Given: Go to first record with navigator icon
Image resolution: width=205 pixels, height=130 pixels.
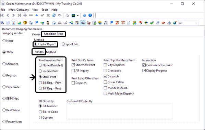Looking at the screenshot, I should pyautogui.click(x=2, y=15).
